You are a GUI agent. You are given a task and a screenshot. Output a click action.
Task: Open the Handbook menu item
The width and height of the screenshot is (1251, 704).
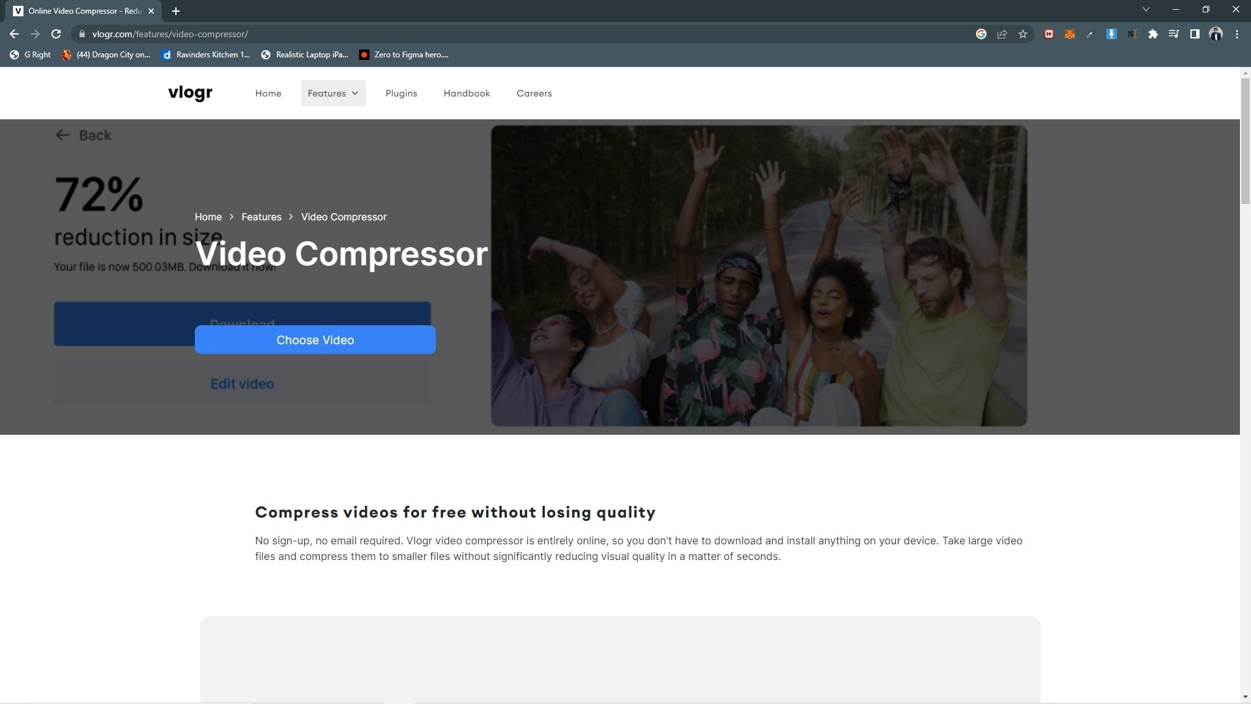(x=467, y=93)
